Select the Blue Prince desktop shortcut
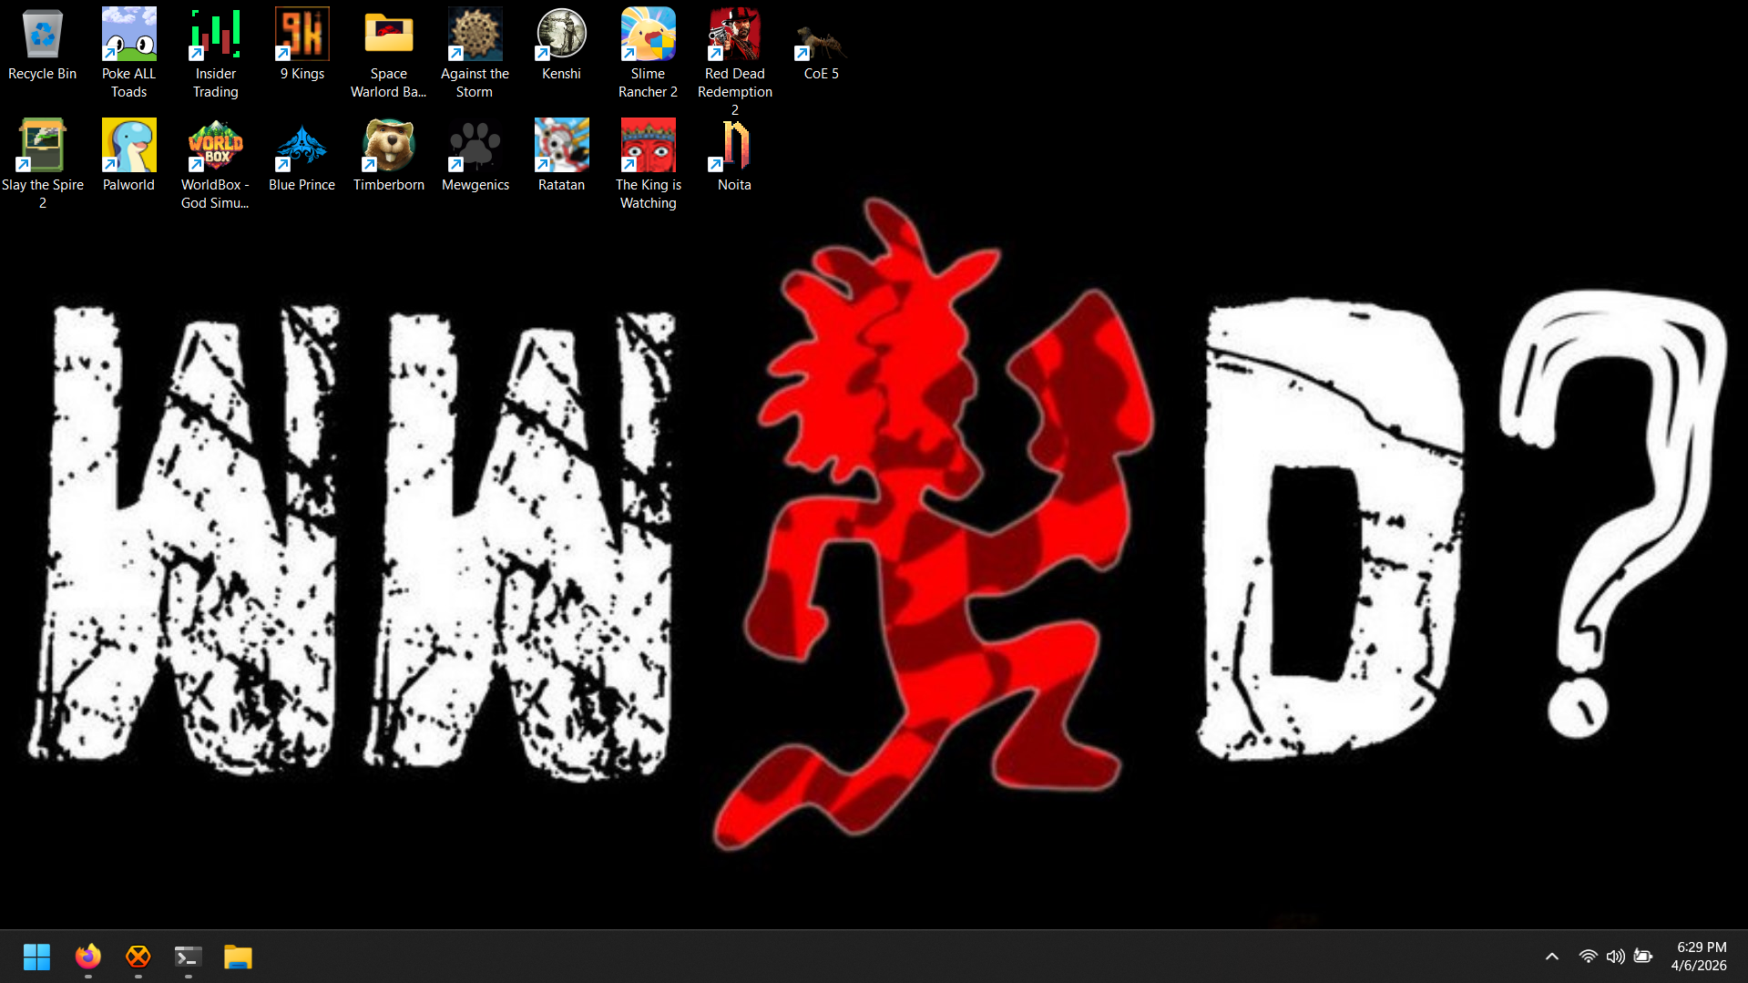The height and width of the screenshot is (983, 1748). (x=302, y=156)
